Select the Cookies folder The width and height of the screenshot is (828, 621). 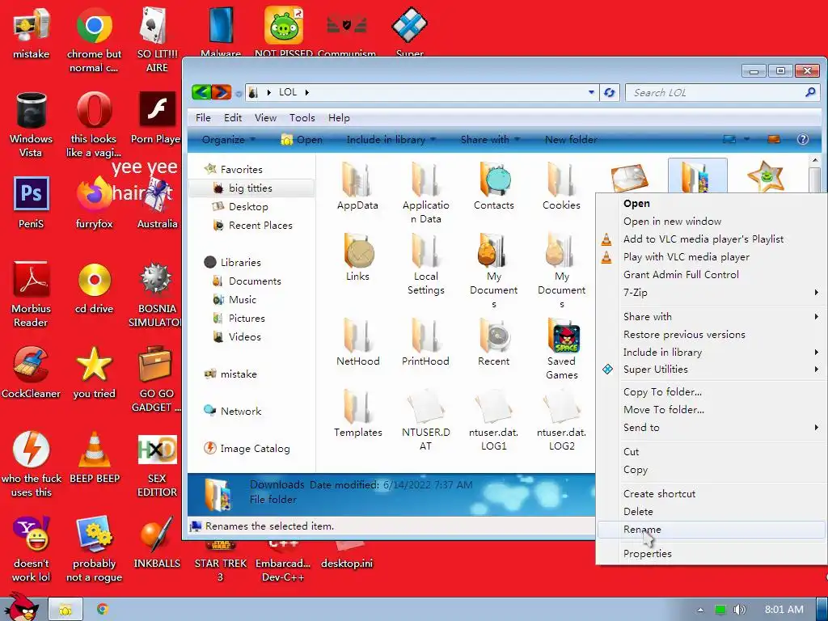(561, 186)
